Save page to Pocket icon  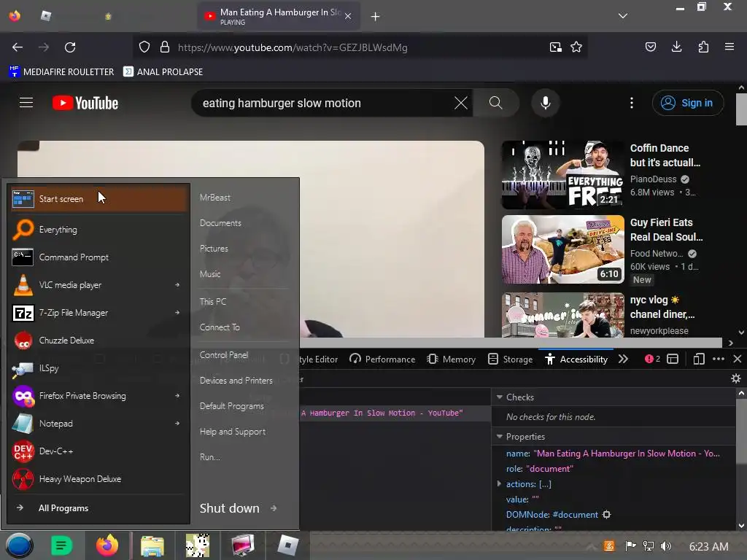(650, 47)
